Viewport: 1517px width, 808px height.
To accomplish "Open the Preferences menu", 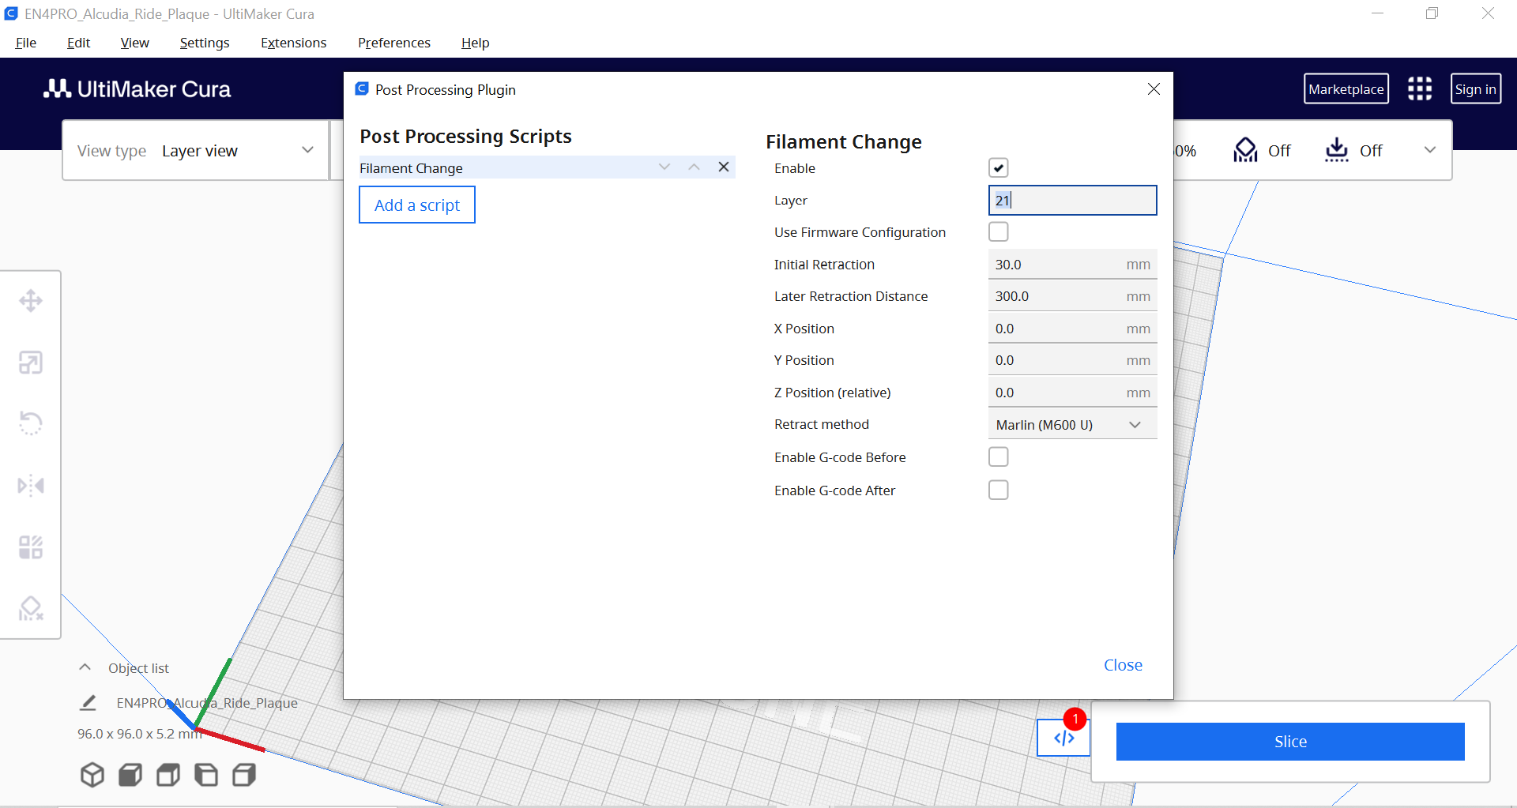I will tap(394, 43).
